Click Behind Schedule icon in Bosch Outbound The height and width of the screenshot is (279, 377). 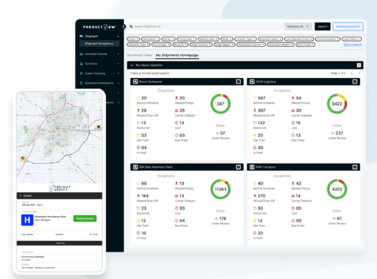[x=138, y=98]
